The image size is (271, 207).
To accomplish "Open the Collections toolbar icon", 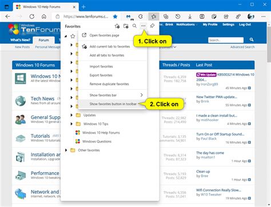I will tap(166, 17).
